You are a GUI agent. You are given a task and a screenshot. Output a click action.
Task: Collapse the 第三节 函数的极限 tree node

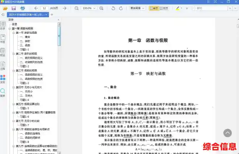tap(14, 71)
